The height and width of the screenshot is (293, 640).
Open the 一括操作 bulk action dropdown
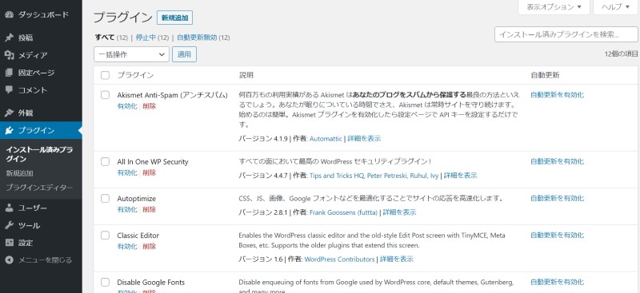point(131,54)
